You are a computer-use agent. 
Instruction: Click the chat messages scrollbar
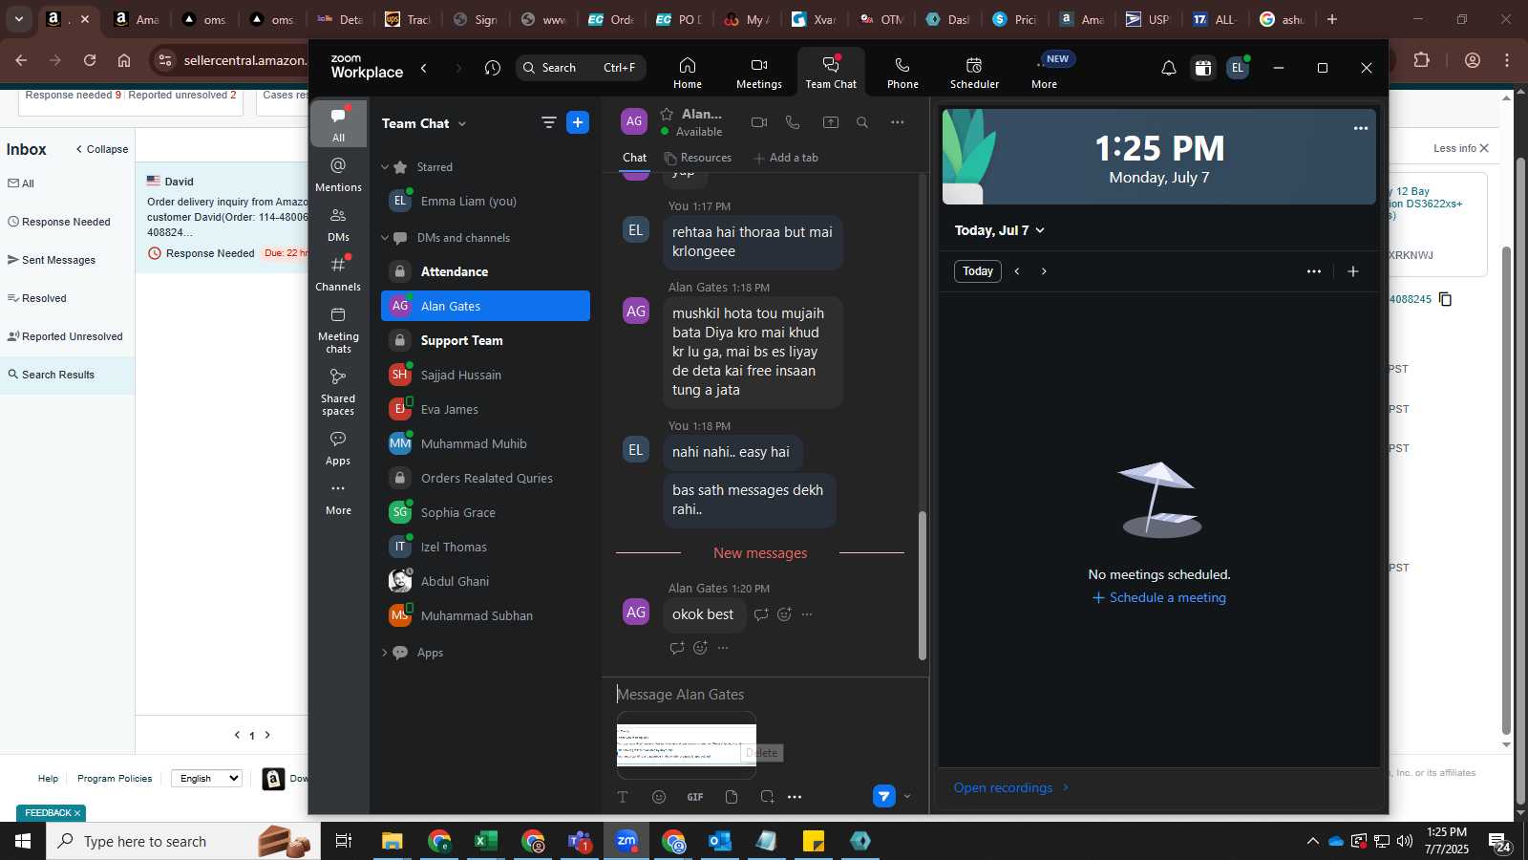[923, 586]
